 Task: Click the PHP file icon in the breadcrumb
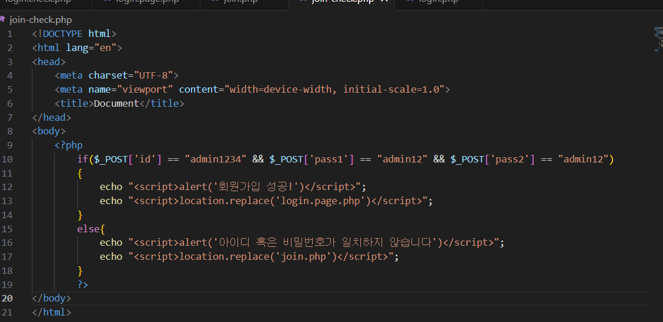[x=4, y=19]
